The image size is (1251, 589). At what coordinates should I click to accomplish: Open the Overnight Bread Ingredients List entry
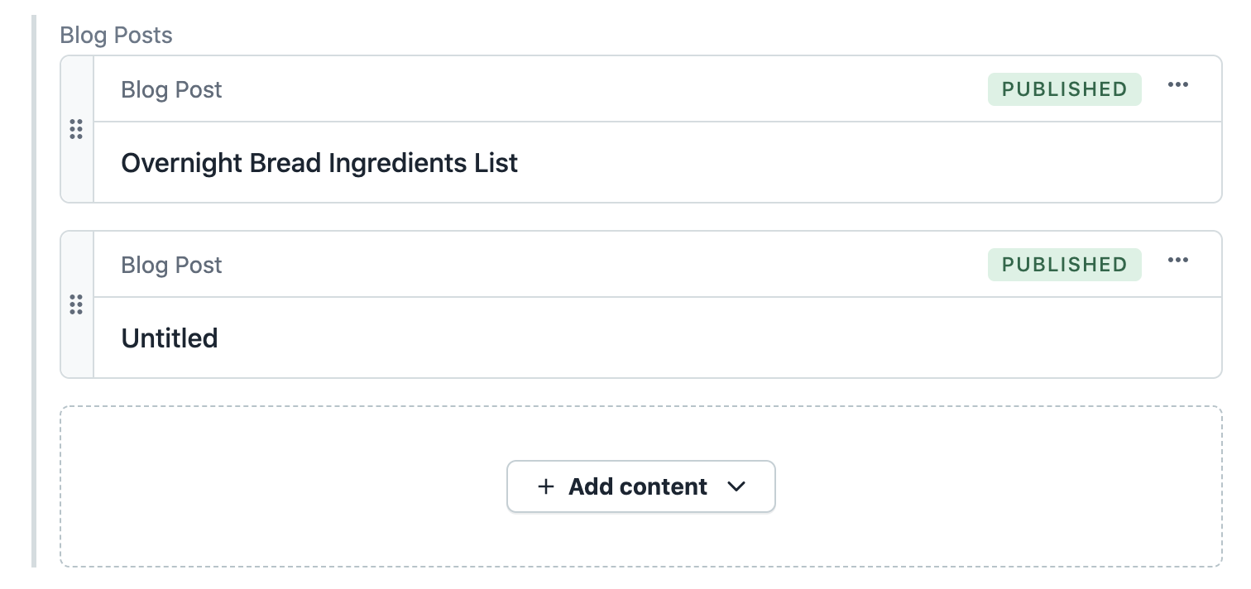319,163
